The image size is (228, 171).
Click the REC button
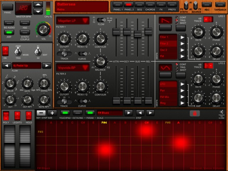pos(207,5)
